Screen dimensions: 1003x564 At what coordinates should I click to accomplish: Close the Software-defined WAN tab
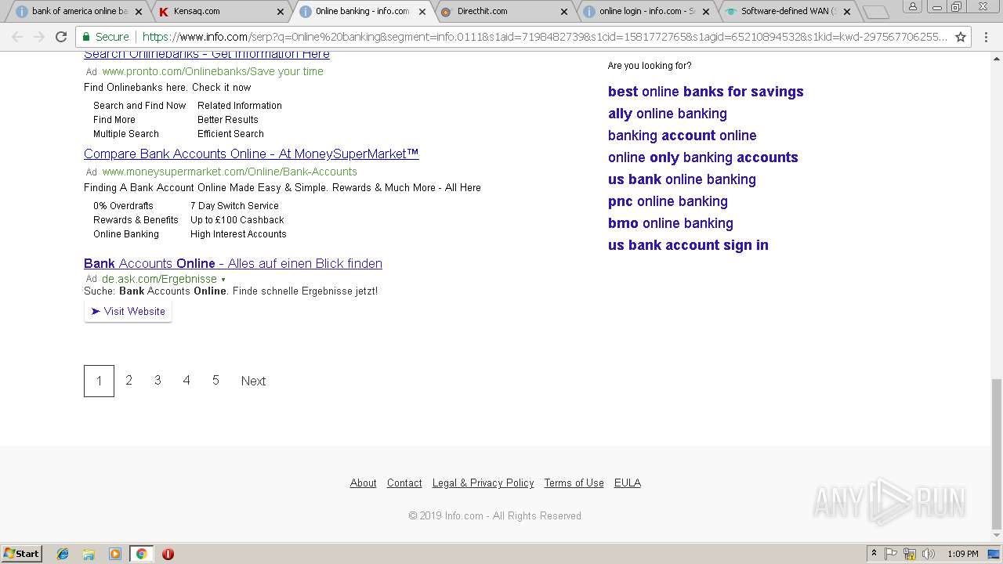tap(847, 12)
